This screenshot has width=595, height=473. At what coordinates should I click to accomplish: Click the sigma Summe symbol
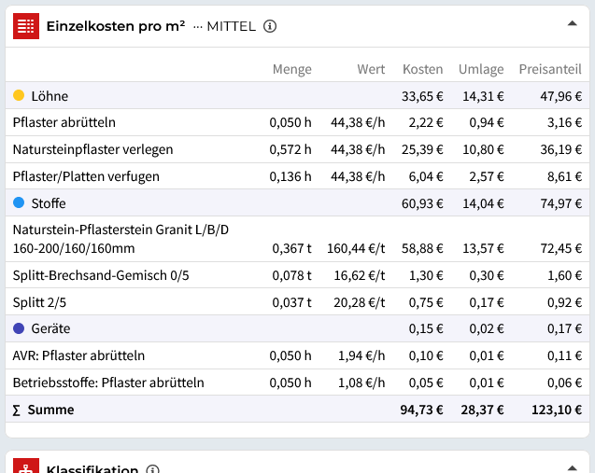tap(18, 410)
